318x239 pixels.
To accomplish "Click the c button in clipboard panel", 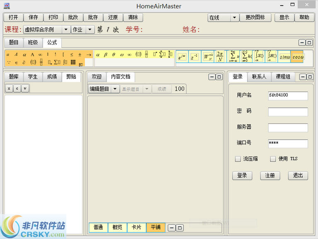I will (17, 89).
